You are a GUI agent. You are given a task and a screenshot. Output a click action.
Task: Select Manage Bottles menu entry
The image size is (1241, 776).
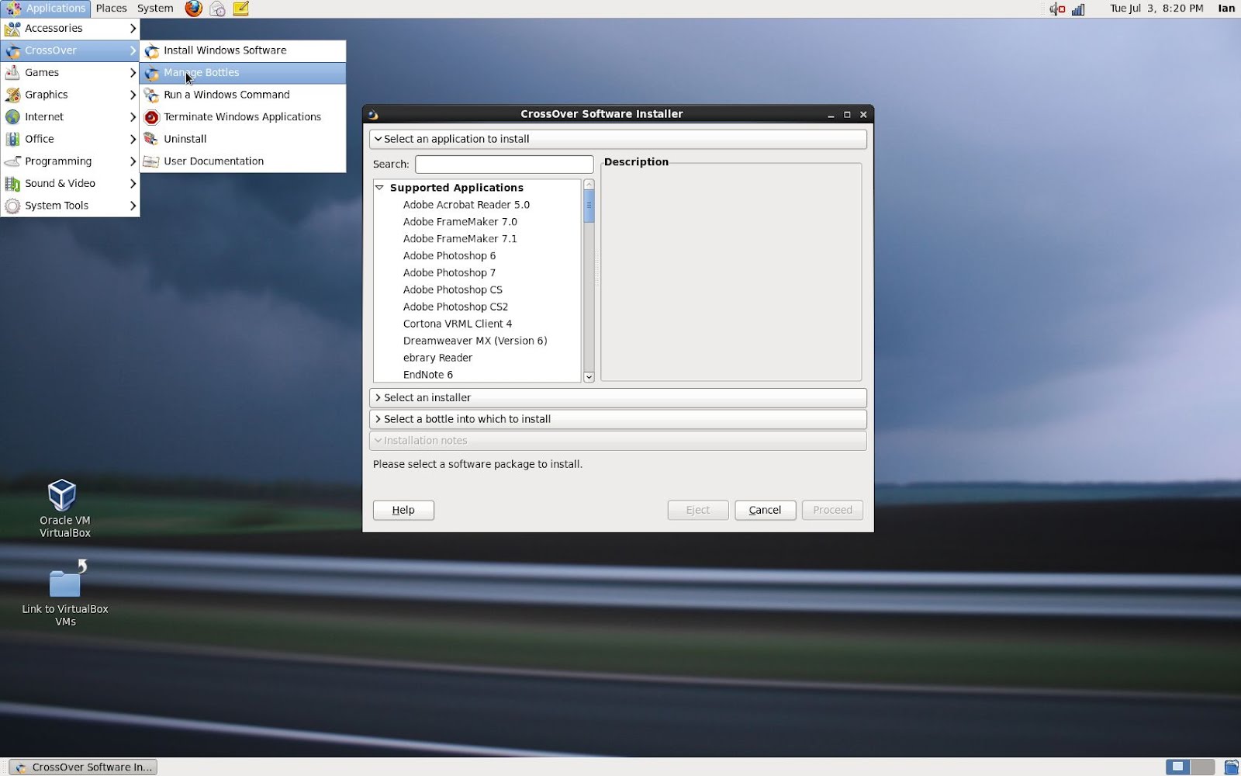(x=243, y=73)
